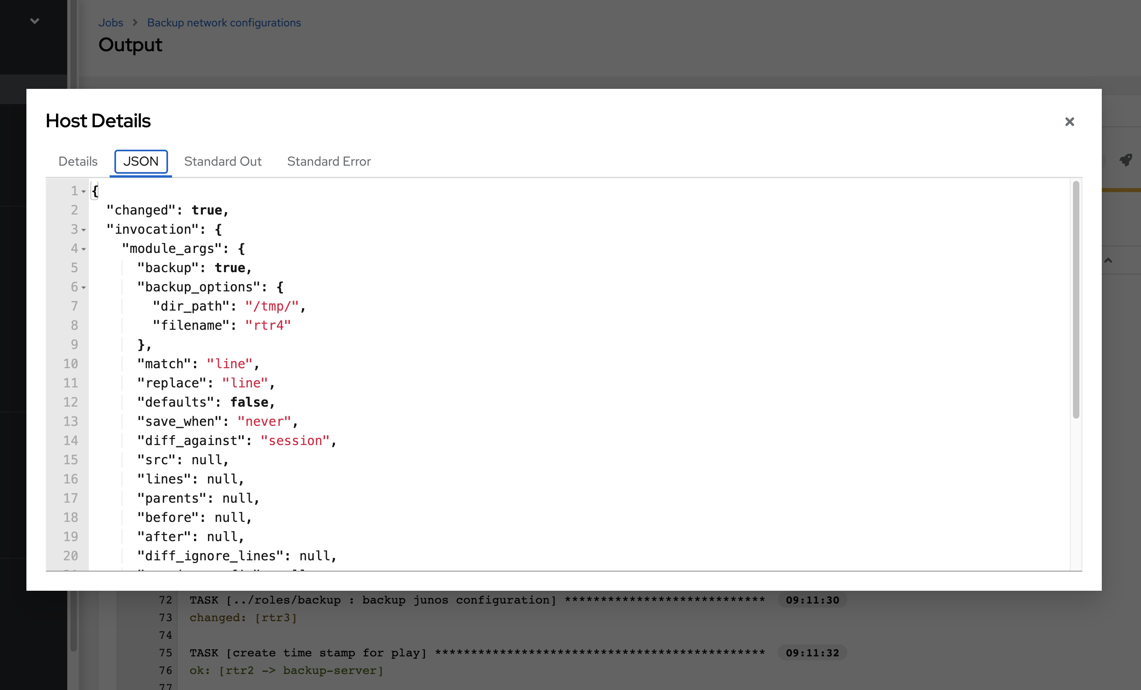Select the JSON tab

click(x=141, y=161)
